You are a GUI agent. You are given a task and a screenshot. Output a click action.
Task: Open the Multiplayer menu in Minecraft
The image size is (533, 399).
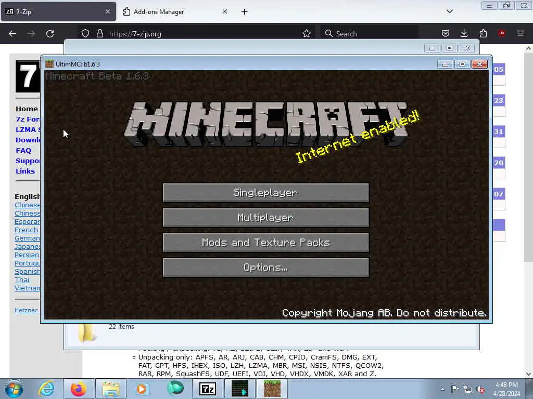coord(266,218)
